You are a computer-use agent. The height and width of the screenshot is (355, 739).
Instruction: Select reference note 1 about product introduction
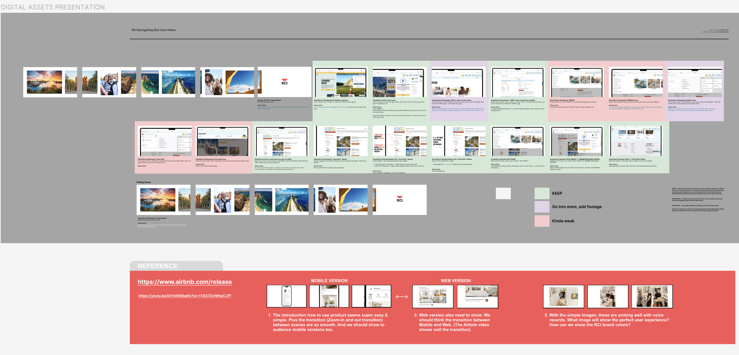click(x=328, y=322)
